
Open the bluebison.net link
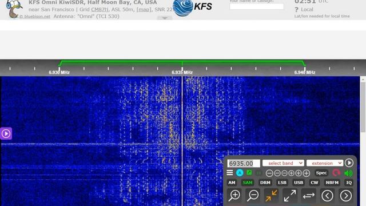click(35, 17)
